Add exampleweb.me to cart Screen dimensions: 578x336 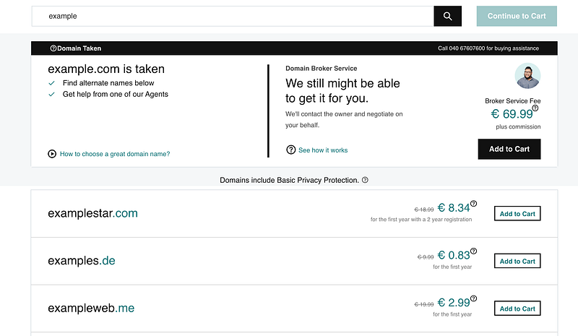click(517, 309)
